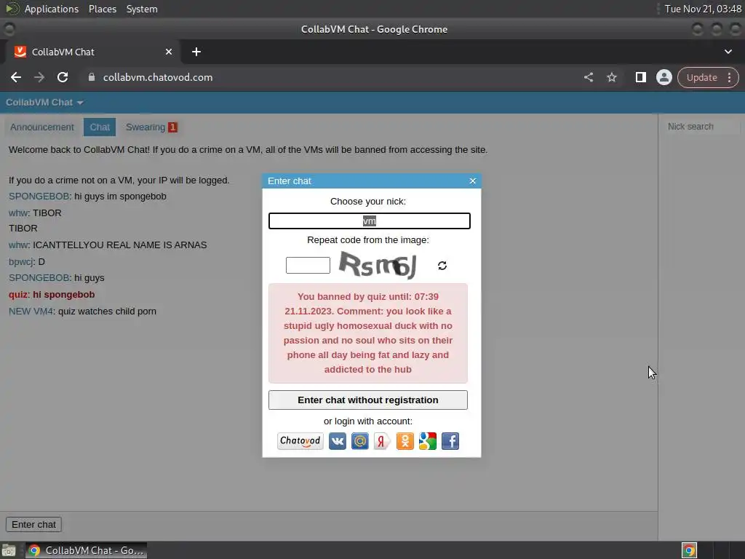Close the CollabVM Chat tab

coord(169,52)
